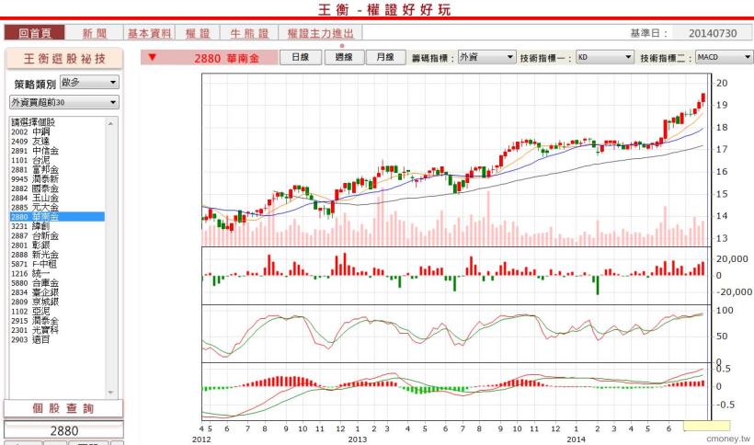Click the yellow marker on the timeline
The width and height of the screenshot is (754, 445).
[x=706, y=426]
